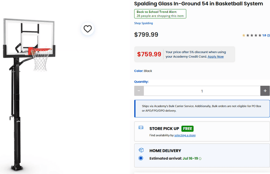
Task: Click the $799.99 price text
Action: pyautogui.click(x=146, y=35)
